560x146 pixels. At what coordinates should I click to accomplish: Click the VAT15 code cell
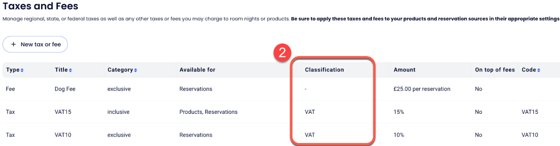click(530, 112)
